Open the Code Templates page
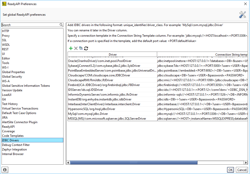The width and height of the screenshot is (250, 174). 33,136
